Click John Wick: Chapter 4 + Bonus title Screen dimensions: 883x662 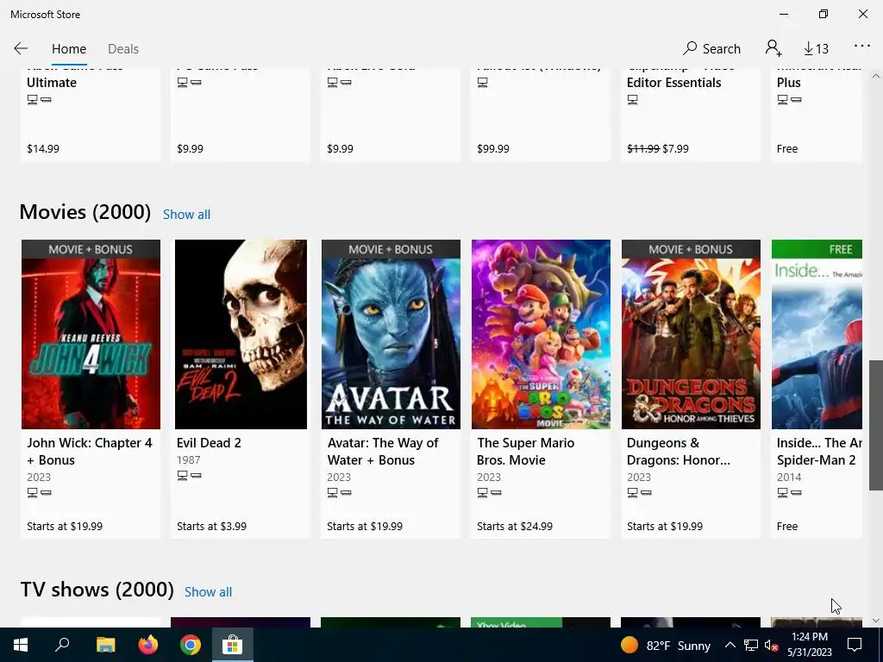point(90,452)
